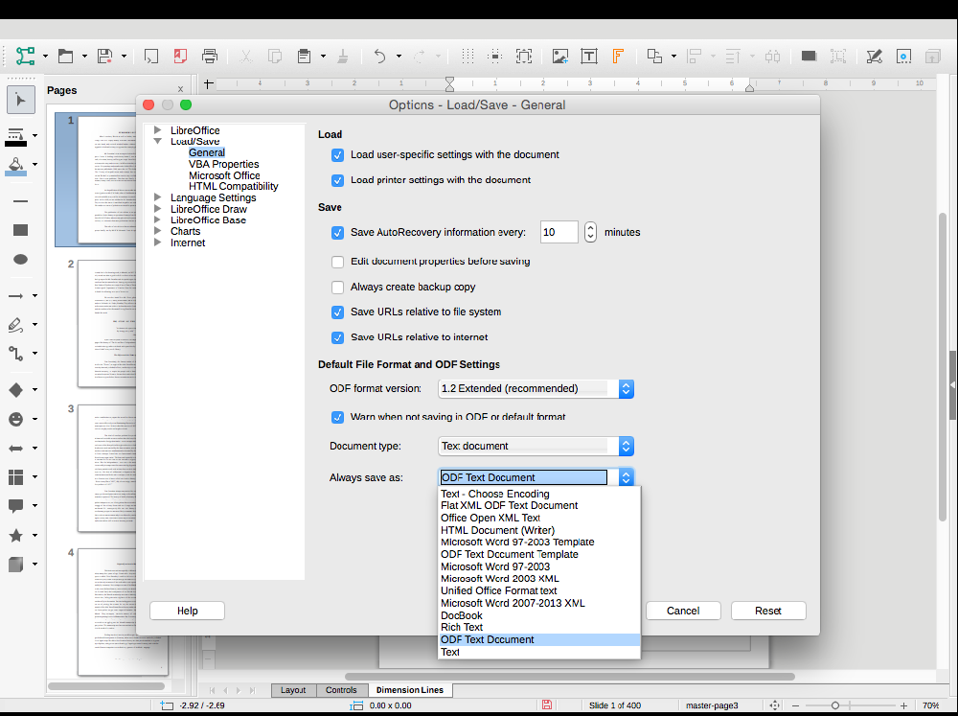Click the Cancel button
958x716 pixels.
tap(683, 611)
